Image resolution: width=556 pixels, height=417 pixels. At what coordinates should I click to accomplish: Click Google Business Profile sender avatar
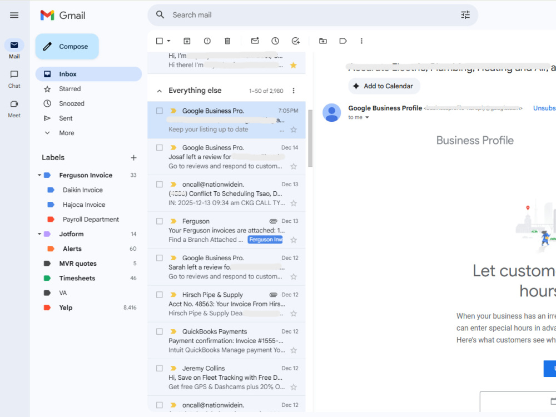point(331,113)
